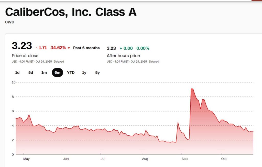Click the 10 gridline label on y-axis
This screenshot has width=262, height=167.
click(x=14, y=82)
